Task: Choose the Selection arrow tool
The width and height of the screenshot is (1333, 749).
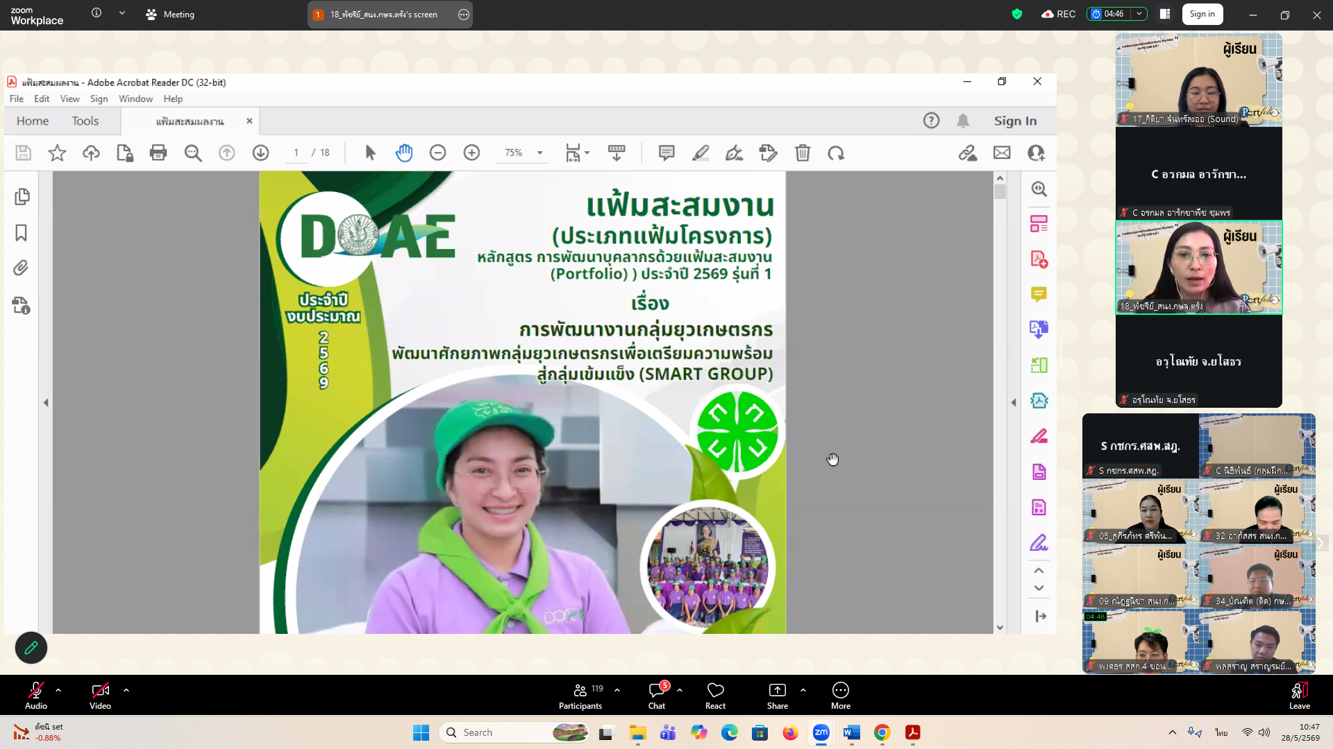Action: [370, 153]
